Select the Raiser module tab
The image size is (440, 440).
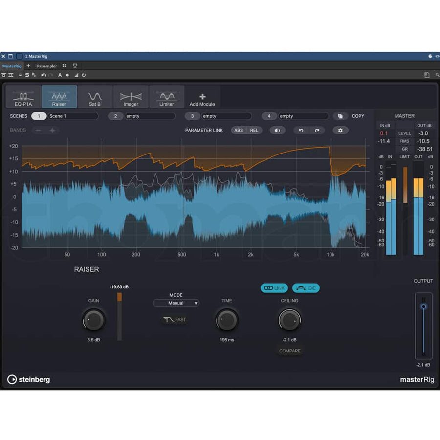(59, 97)
